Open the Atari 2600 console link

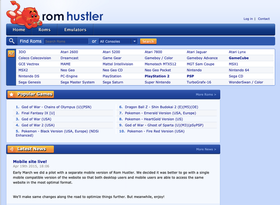click(69, 52)
